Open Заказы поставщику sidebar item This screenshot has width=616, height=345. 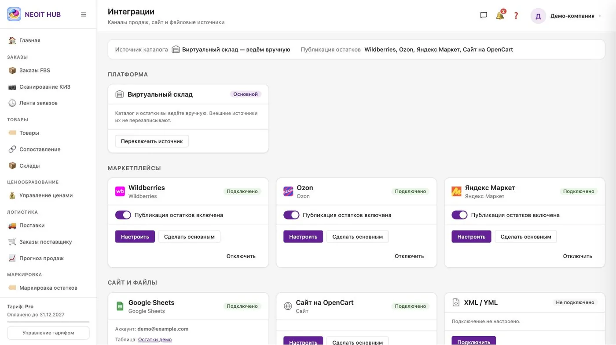pyautogui.click(x=48, y=242)
